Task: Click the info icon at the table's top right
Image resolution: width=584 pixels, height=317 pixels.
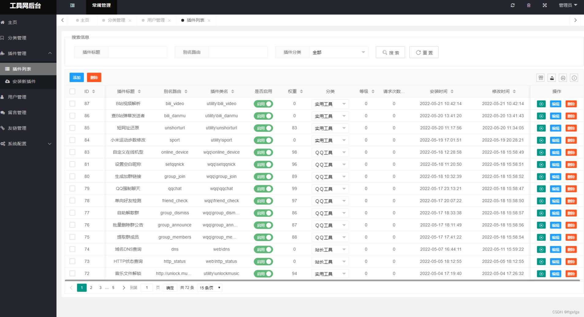Action: (574, 77)
